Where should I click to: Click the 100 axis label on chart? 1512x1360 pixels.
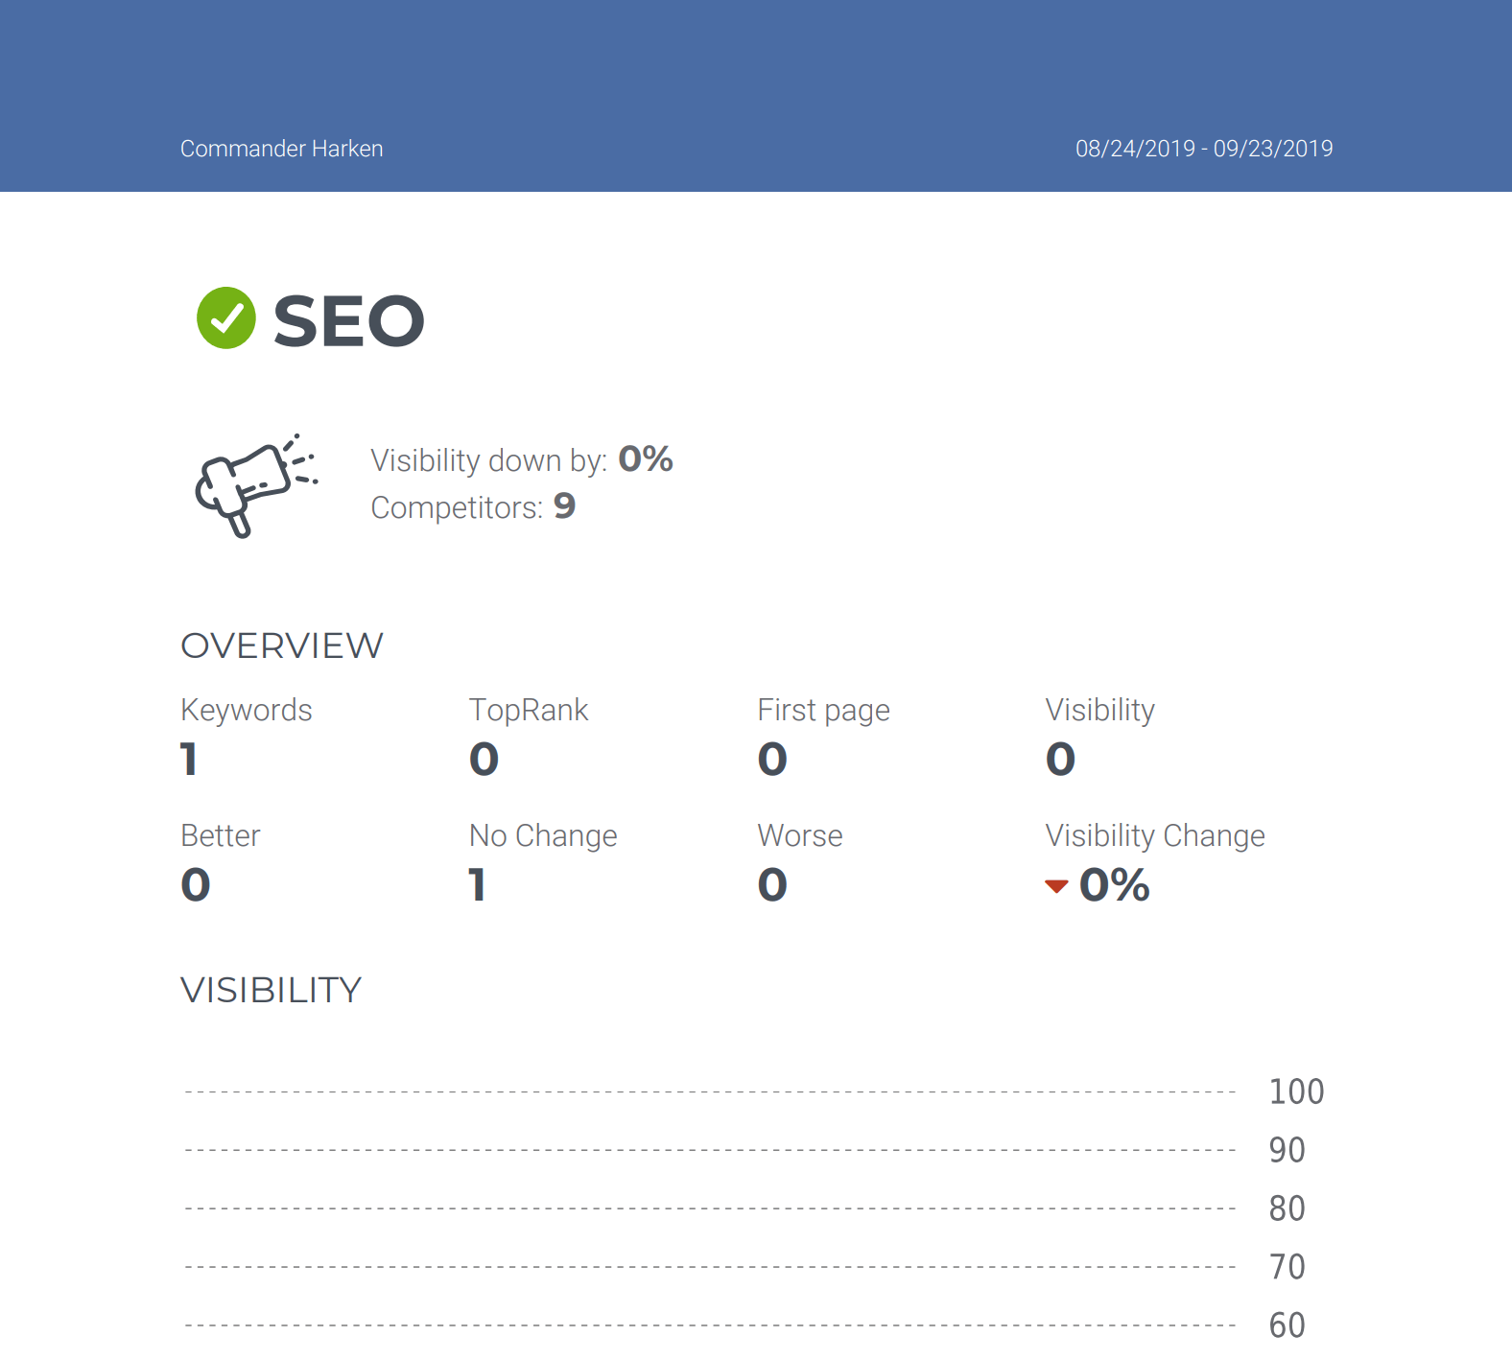(x=1295, y=1091)
